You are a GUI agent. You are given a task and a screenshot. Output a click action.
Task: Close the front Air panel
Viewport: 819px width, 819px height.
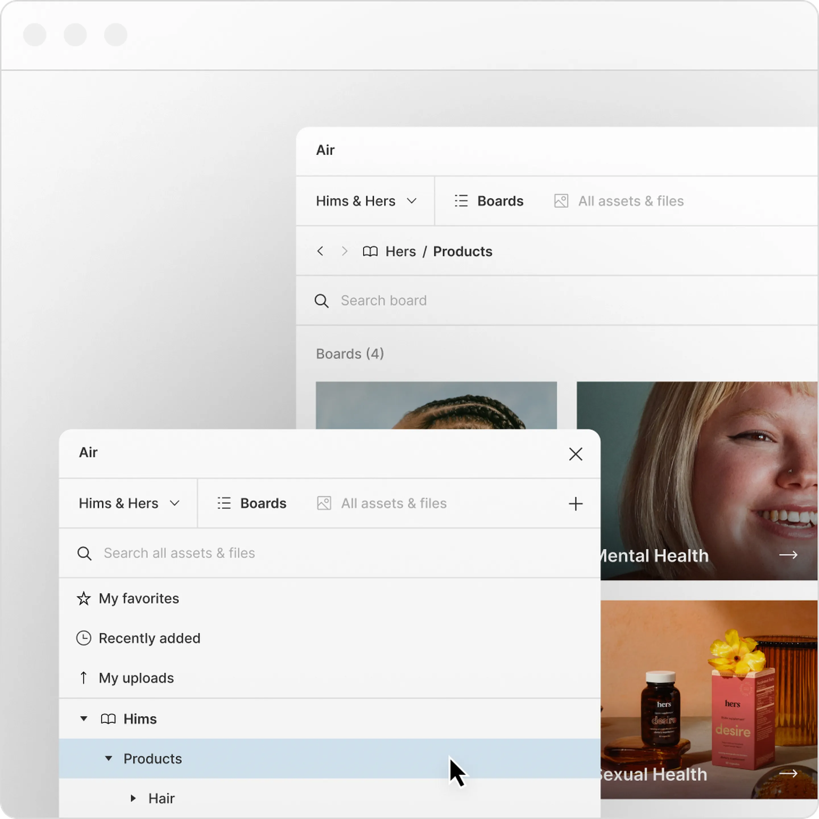click(575, 454)
